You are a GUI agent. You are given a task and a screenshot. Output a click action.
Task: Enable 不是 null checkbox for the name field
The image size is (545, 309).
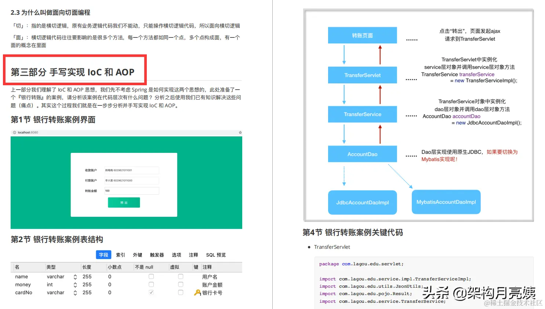pos(151,276)
